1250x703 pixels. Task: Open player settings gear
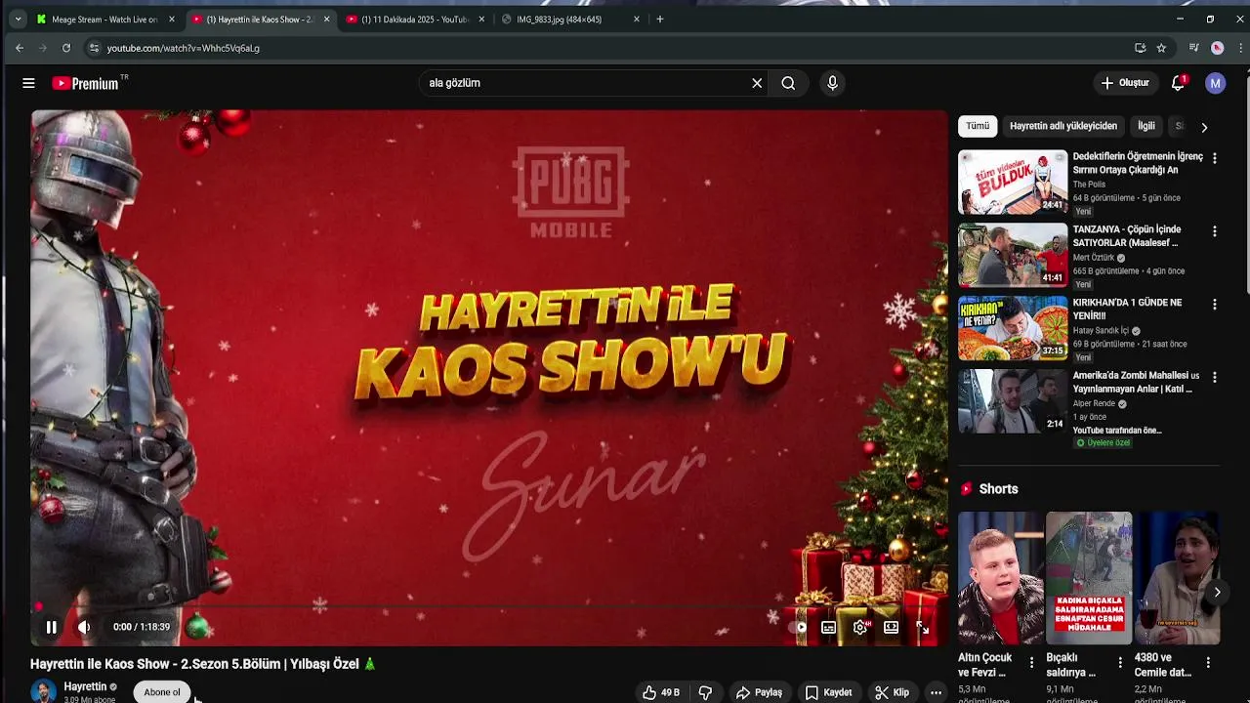859,627
